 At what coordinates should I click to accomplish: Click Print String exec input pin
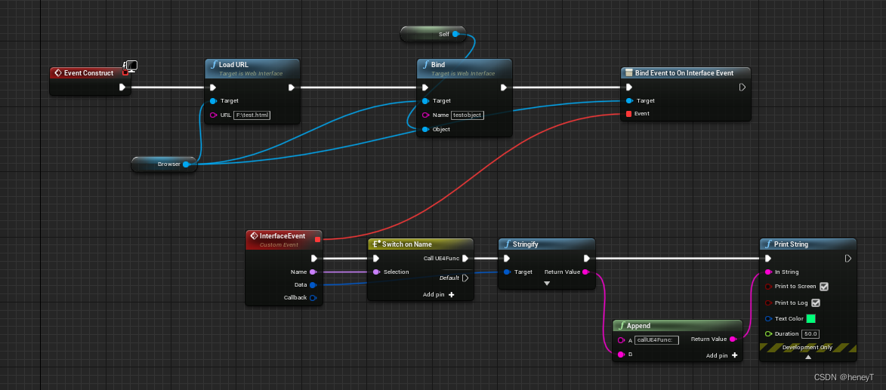pos(767,259)
